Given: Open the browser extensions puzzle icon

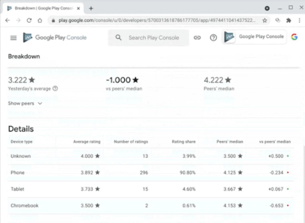Looking at the screenshot, I should click(x=289, y=20).
